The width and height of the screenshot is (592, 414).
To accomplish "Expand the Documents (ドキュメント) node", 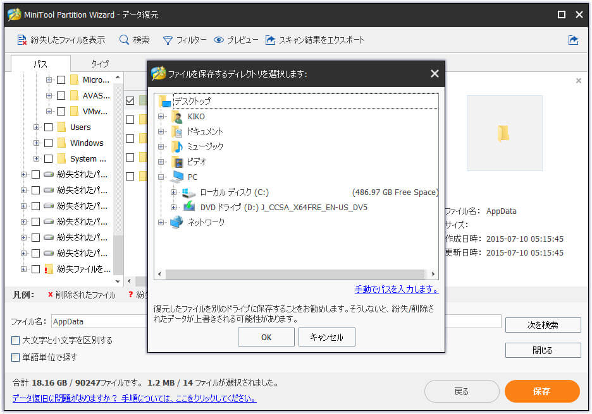I will point(161,132).
